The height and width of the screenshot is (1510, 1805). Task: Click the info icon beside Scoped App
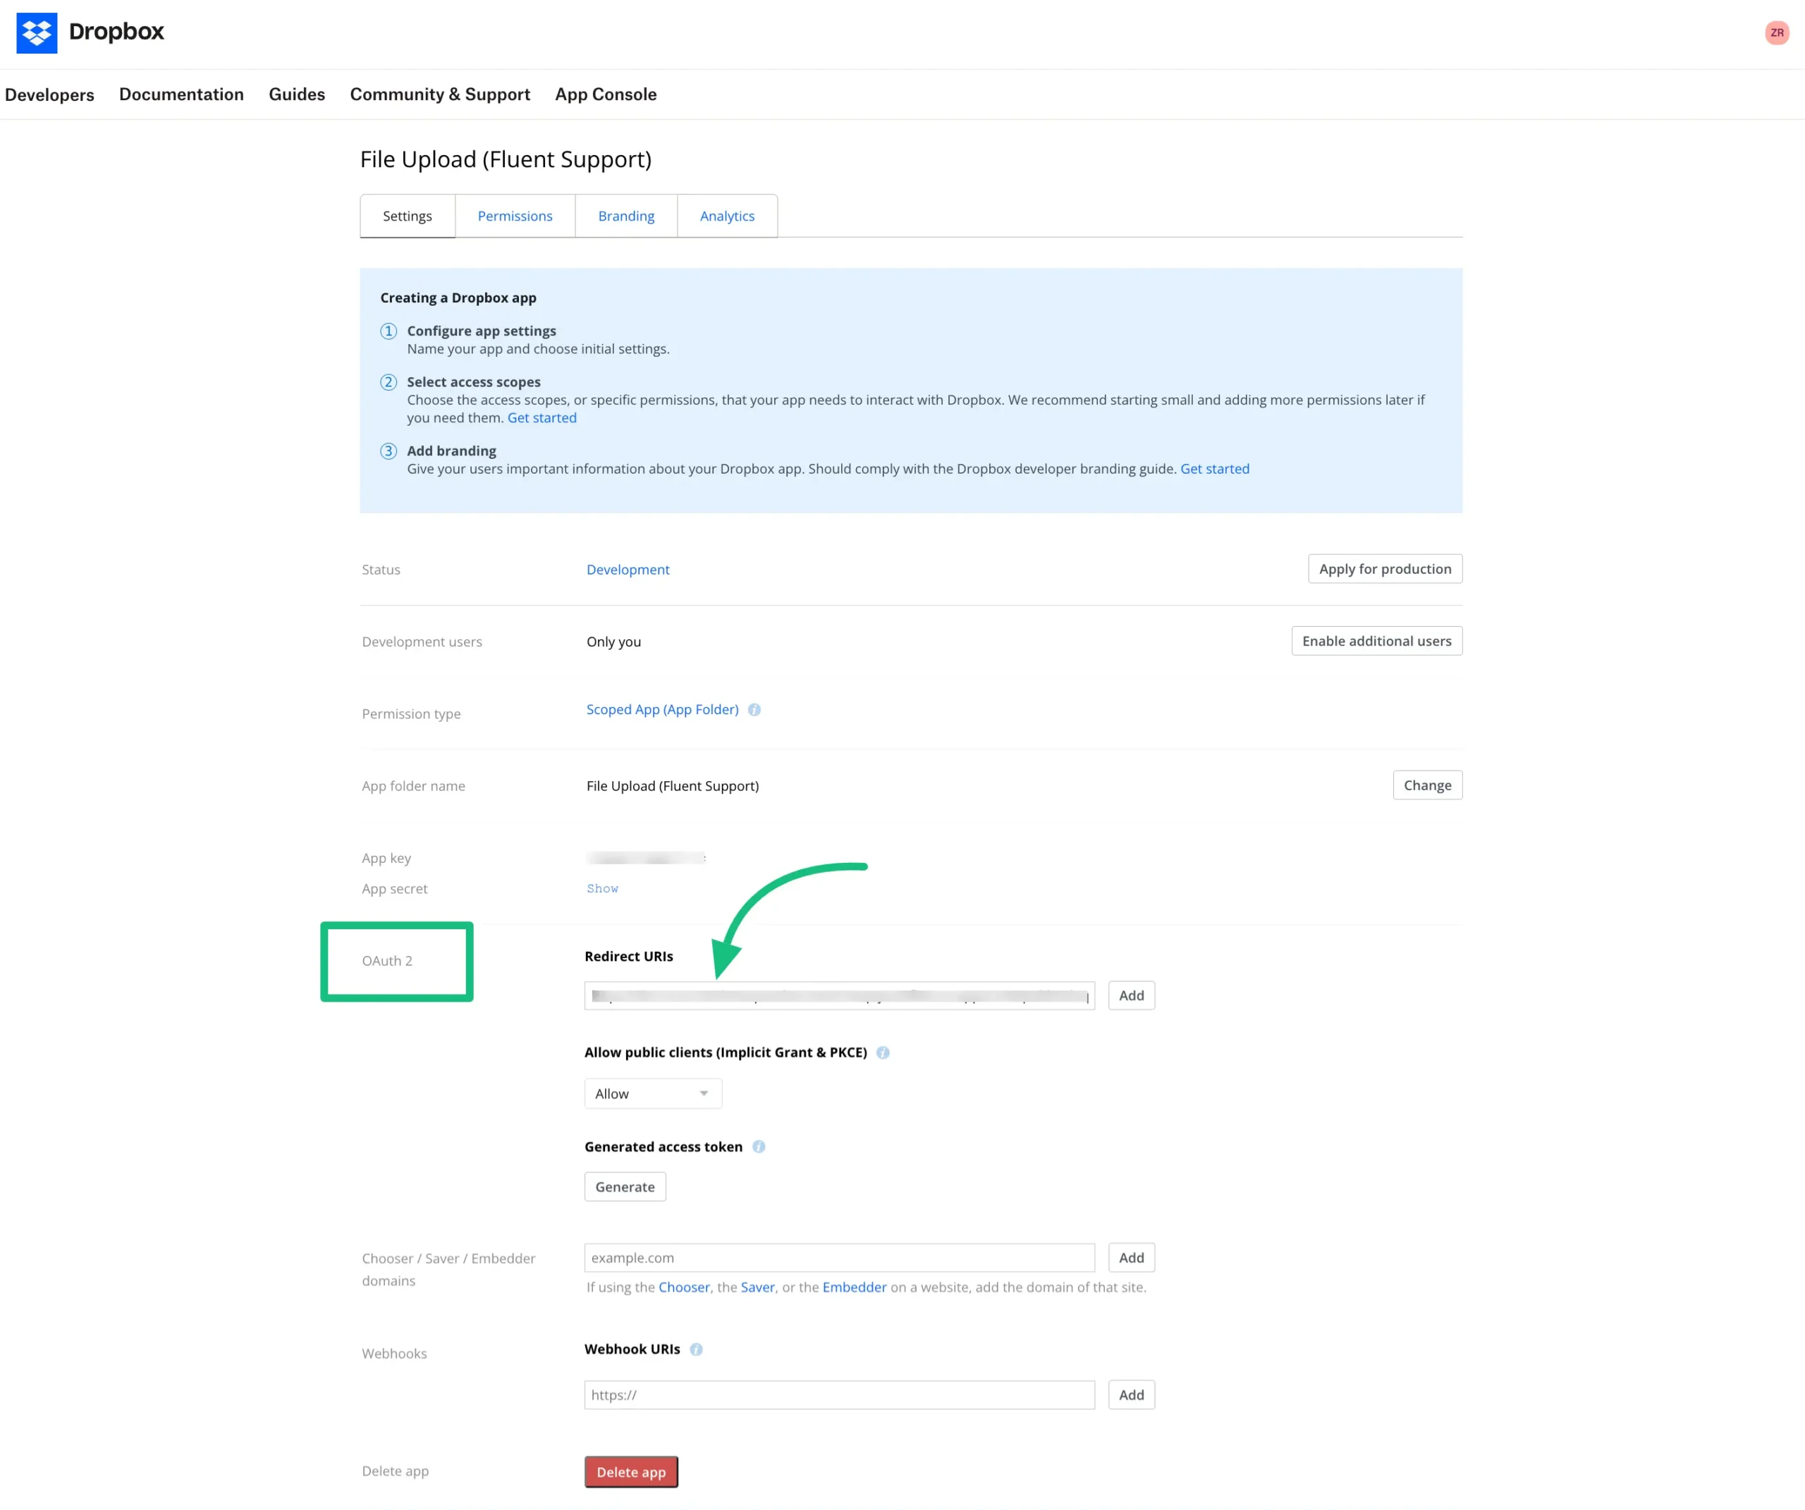(754, 709)
